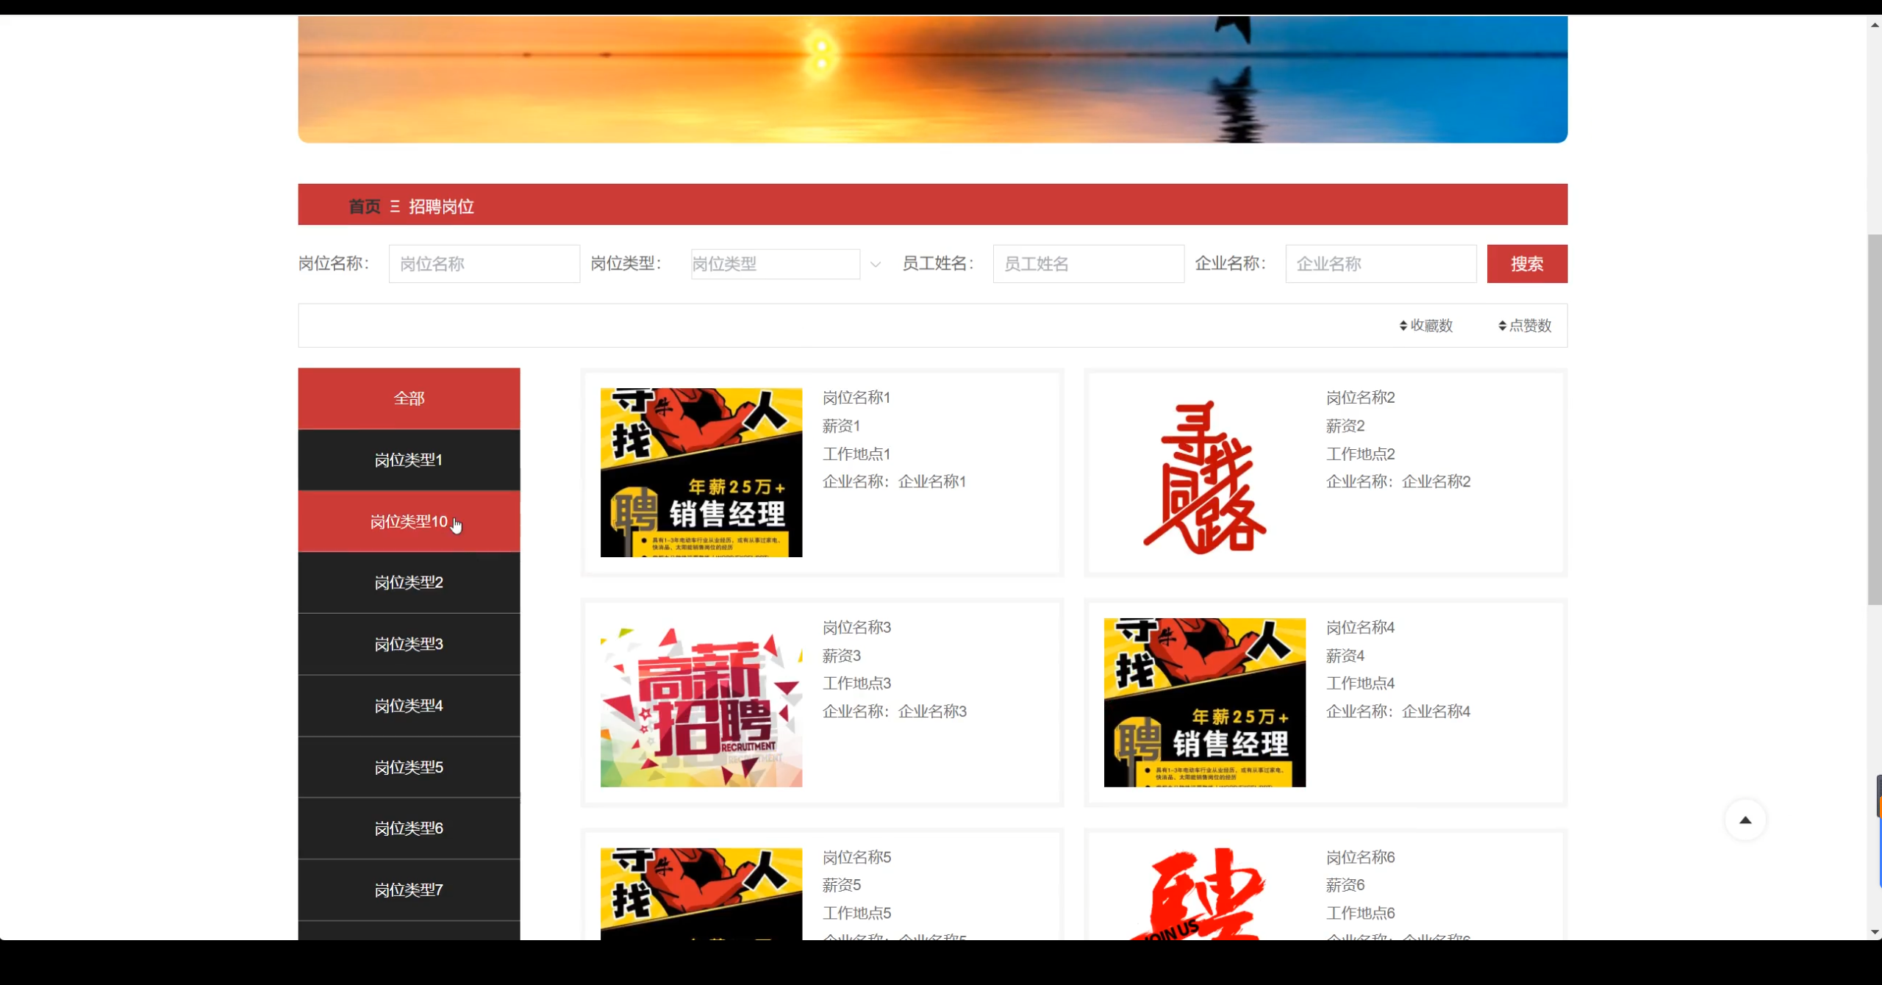Filter by 岗位类型3

tap(409, 645)
